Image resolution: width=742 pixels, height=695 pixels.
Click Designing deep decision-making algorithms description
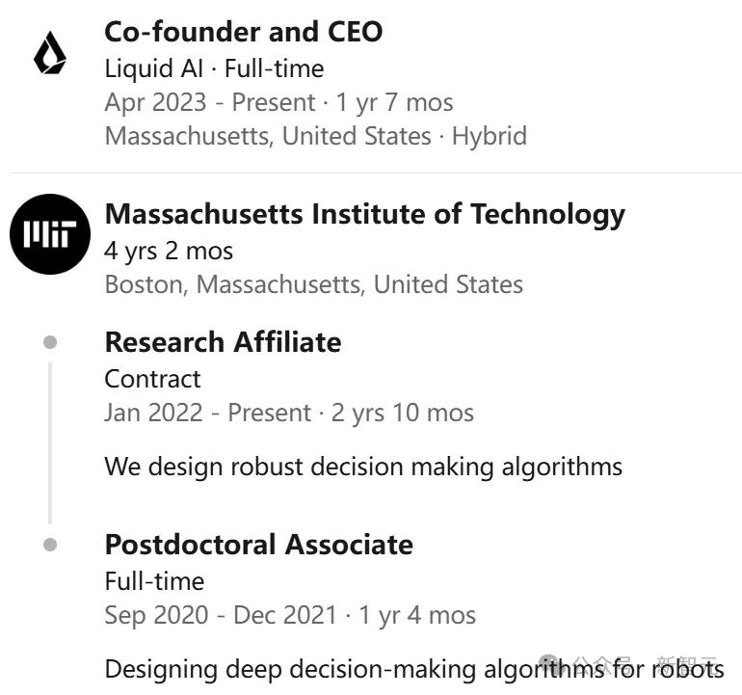click(414, 670)
